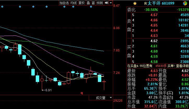Click the 内盘 value 33.26万
This screenshot has width=189, height=109.
182,106
